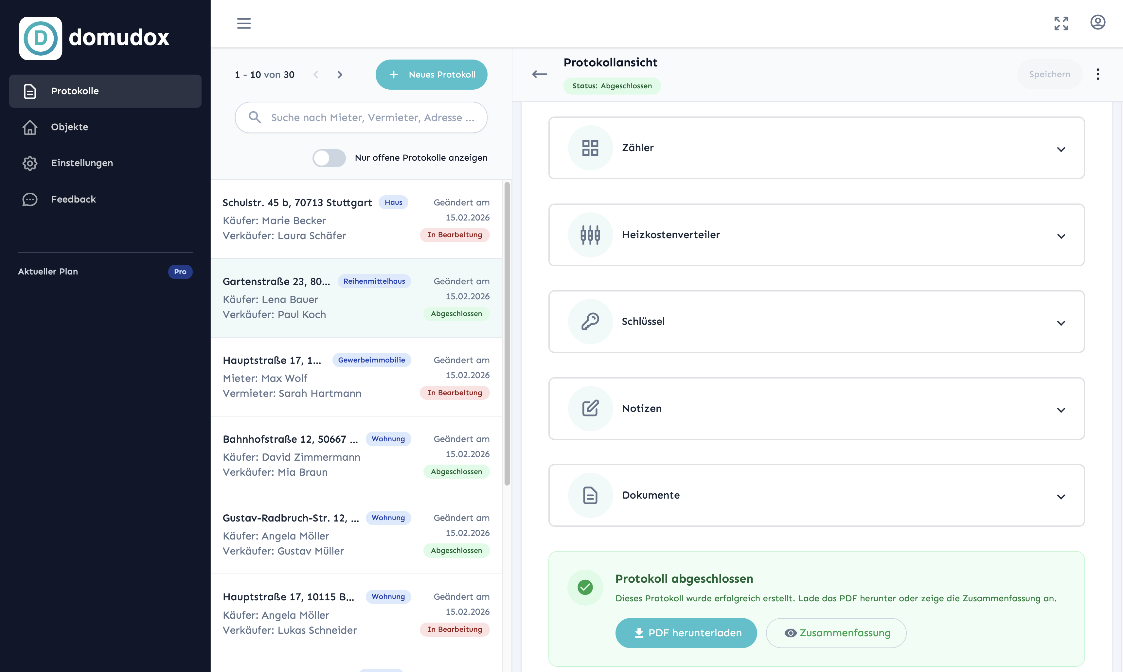Open Feedback via speech bubble icon
The height and width of the screenshot is (672, 1123).
coord(29,199)
